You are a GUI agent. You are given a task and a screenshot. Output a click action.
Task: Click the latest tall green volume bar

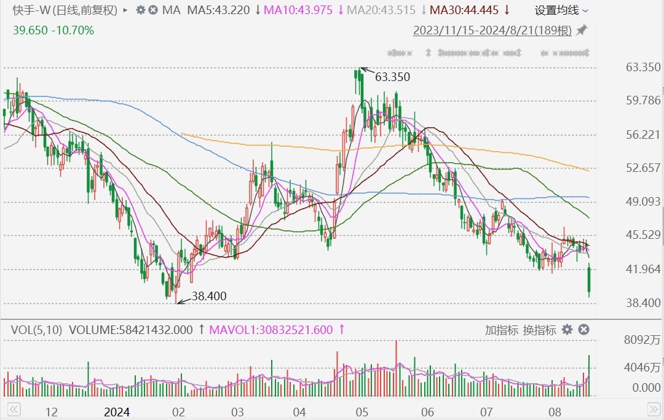click(588, 376)
